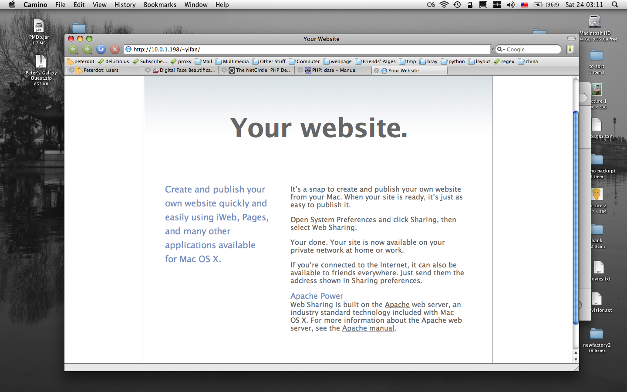This screenshot has width=627, height=392.
Task: Click the green Back arrow button
Action: (73, 49)
